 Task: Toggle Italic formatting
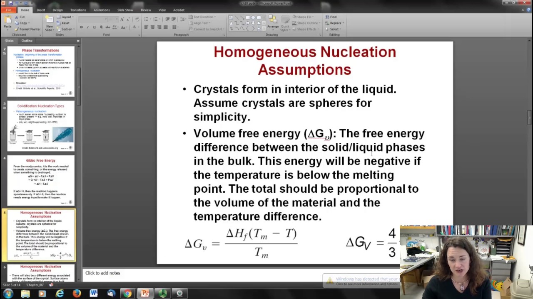click(88, 27)
